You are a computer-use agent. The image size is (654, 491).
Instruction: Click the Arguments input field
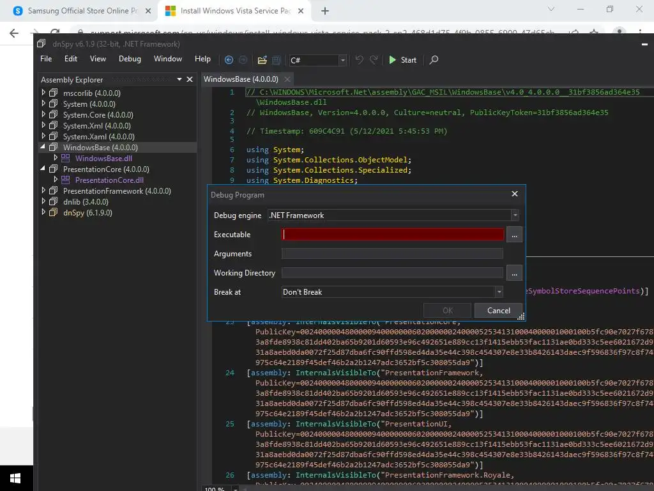[x=392, y=253]
